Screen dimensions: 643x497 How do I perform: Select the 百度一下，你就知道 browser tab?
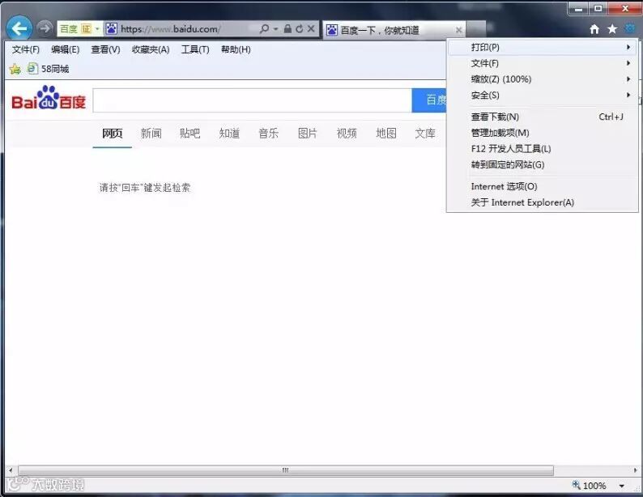tap(394, 30)
